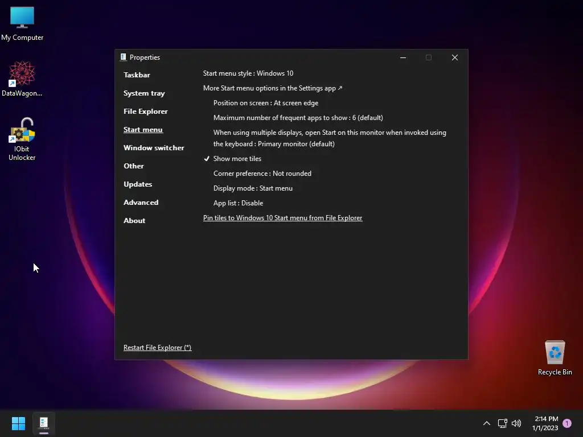Change Corner preference Not rounded setting
Viewport: 583px width, 437px height.
[262, 174]
